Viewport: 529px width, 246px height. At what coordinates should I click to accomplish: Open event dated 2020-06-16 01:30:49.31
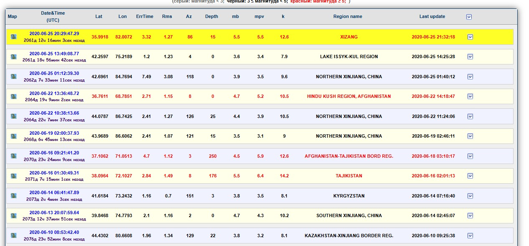coord(54,173)
